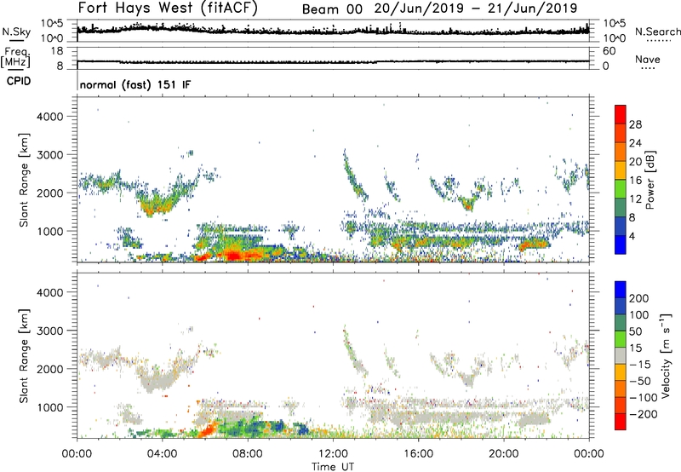
Task: Click the frequency trace line in Freq panel
Action: pos(333,61)
